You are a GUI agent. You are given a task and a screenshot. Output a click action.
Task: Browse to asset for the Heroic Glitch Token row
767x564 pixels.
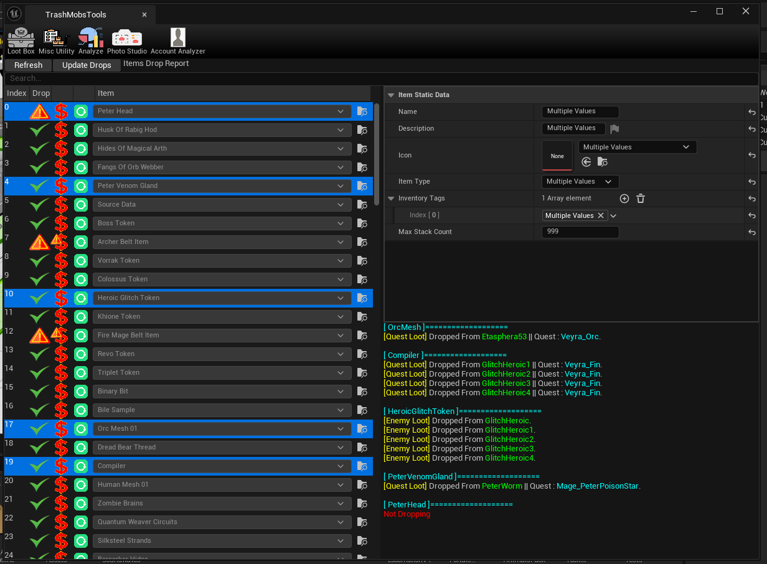(x=362, y=298)
